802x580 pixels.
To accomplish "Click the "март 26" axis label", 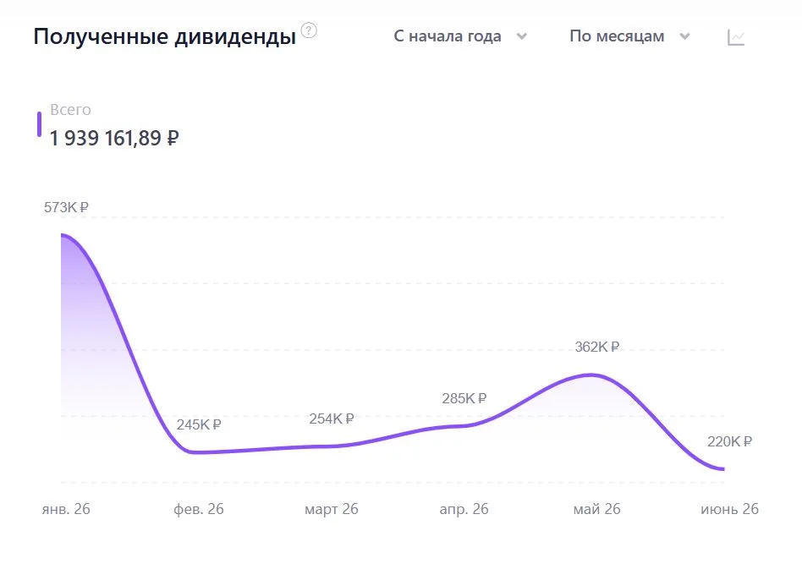I will [332, 509].
